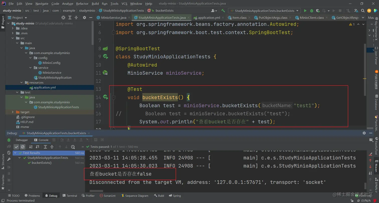Image resolution: width=379 pixels, height=203 pixels.
Task: Collapse the resources folder
Action: pos(22,83)
